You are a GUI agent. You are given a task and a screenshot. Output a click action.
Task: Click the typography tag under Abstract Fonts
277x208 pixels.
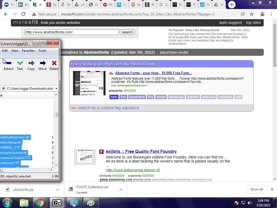(137, 97)
